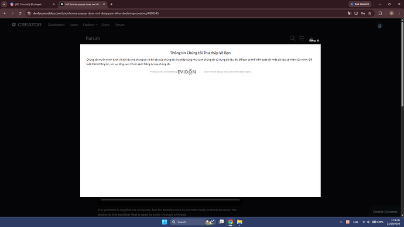The image size is (404, 227).
Task: Click the page vertical scrollbar thumb
Action: click(402, 64)
